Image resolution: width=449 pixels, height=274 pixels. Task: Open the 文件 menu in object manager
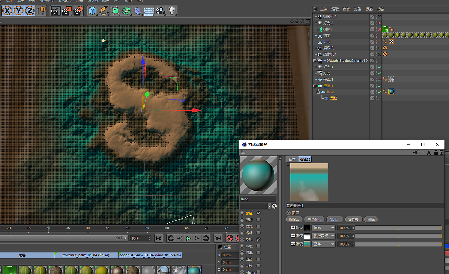click(x=323, y=9)
